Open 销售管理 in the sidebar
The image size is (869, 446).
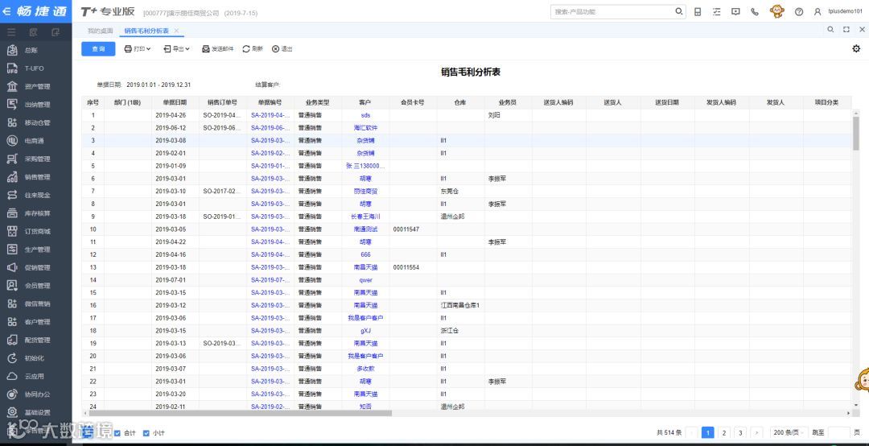pos(35,177)
